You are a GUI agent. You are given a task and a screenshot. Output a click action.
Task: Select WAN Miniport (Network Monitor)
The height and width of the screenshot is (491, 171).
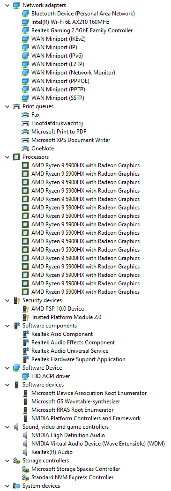73,73
